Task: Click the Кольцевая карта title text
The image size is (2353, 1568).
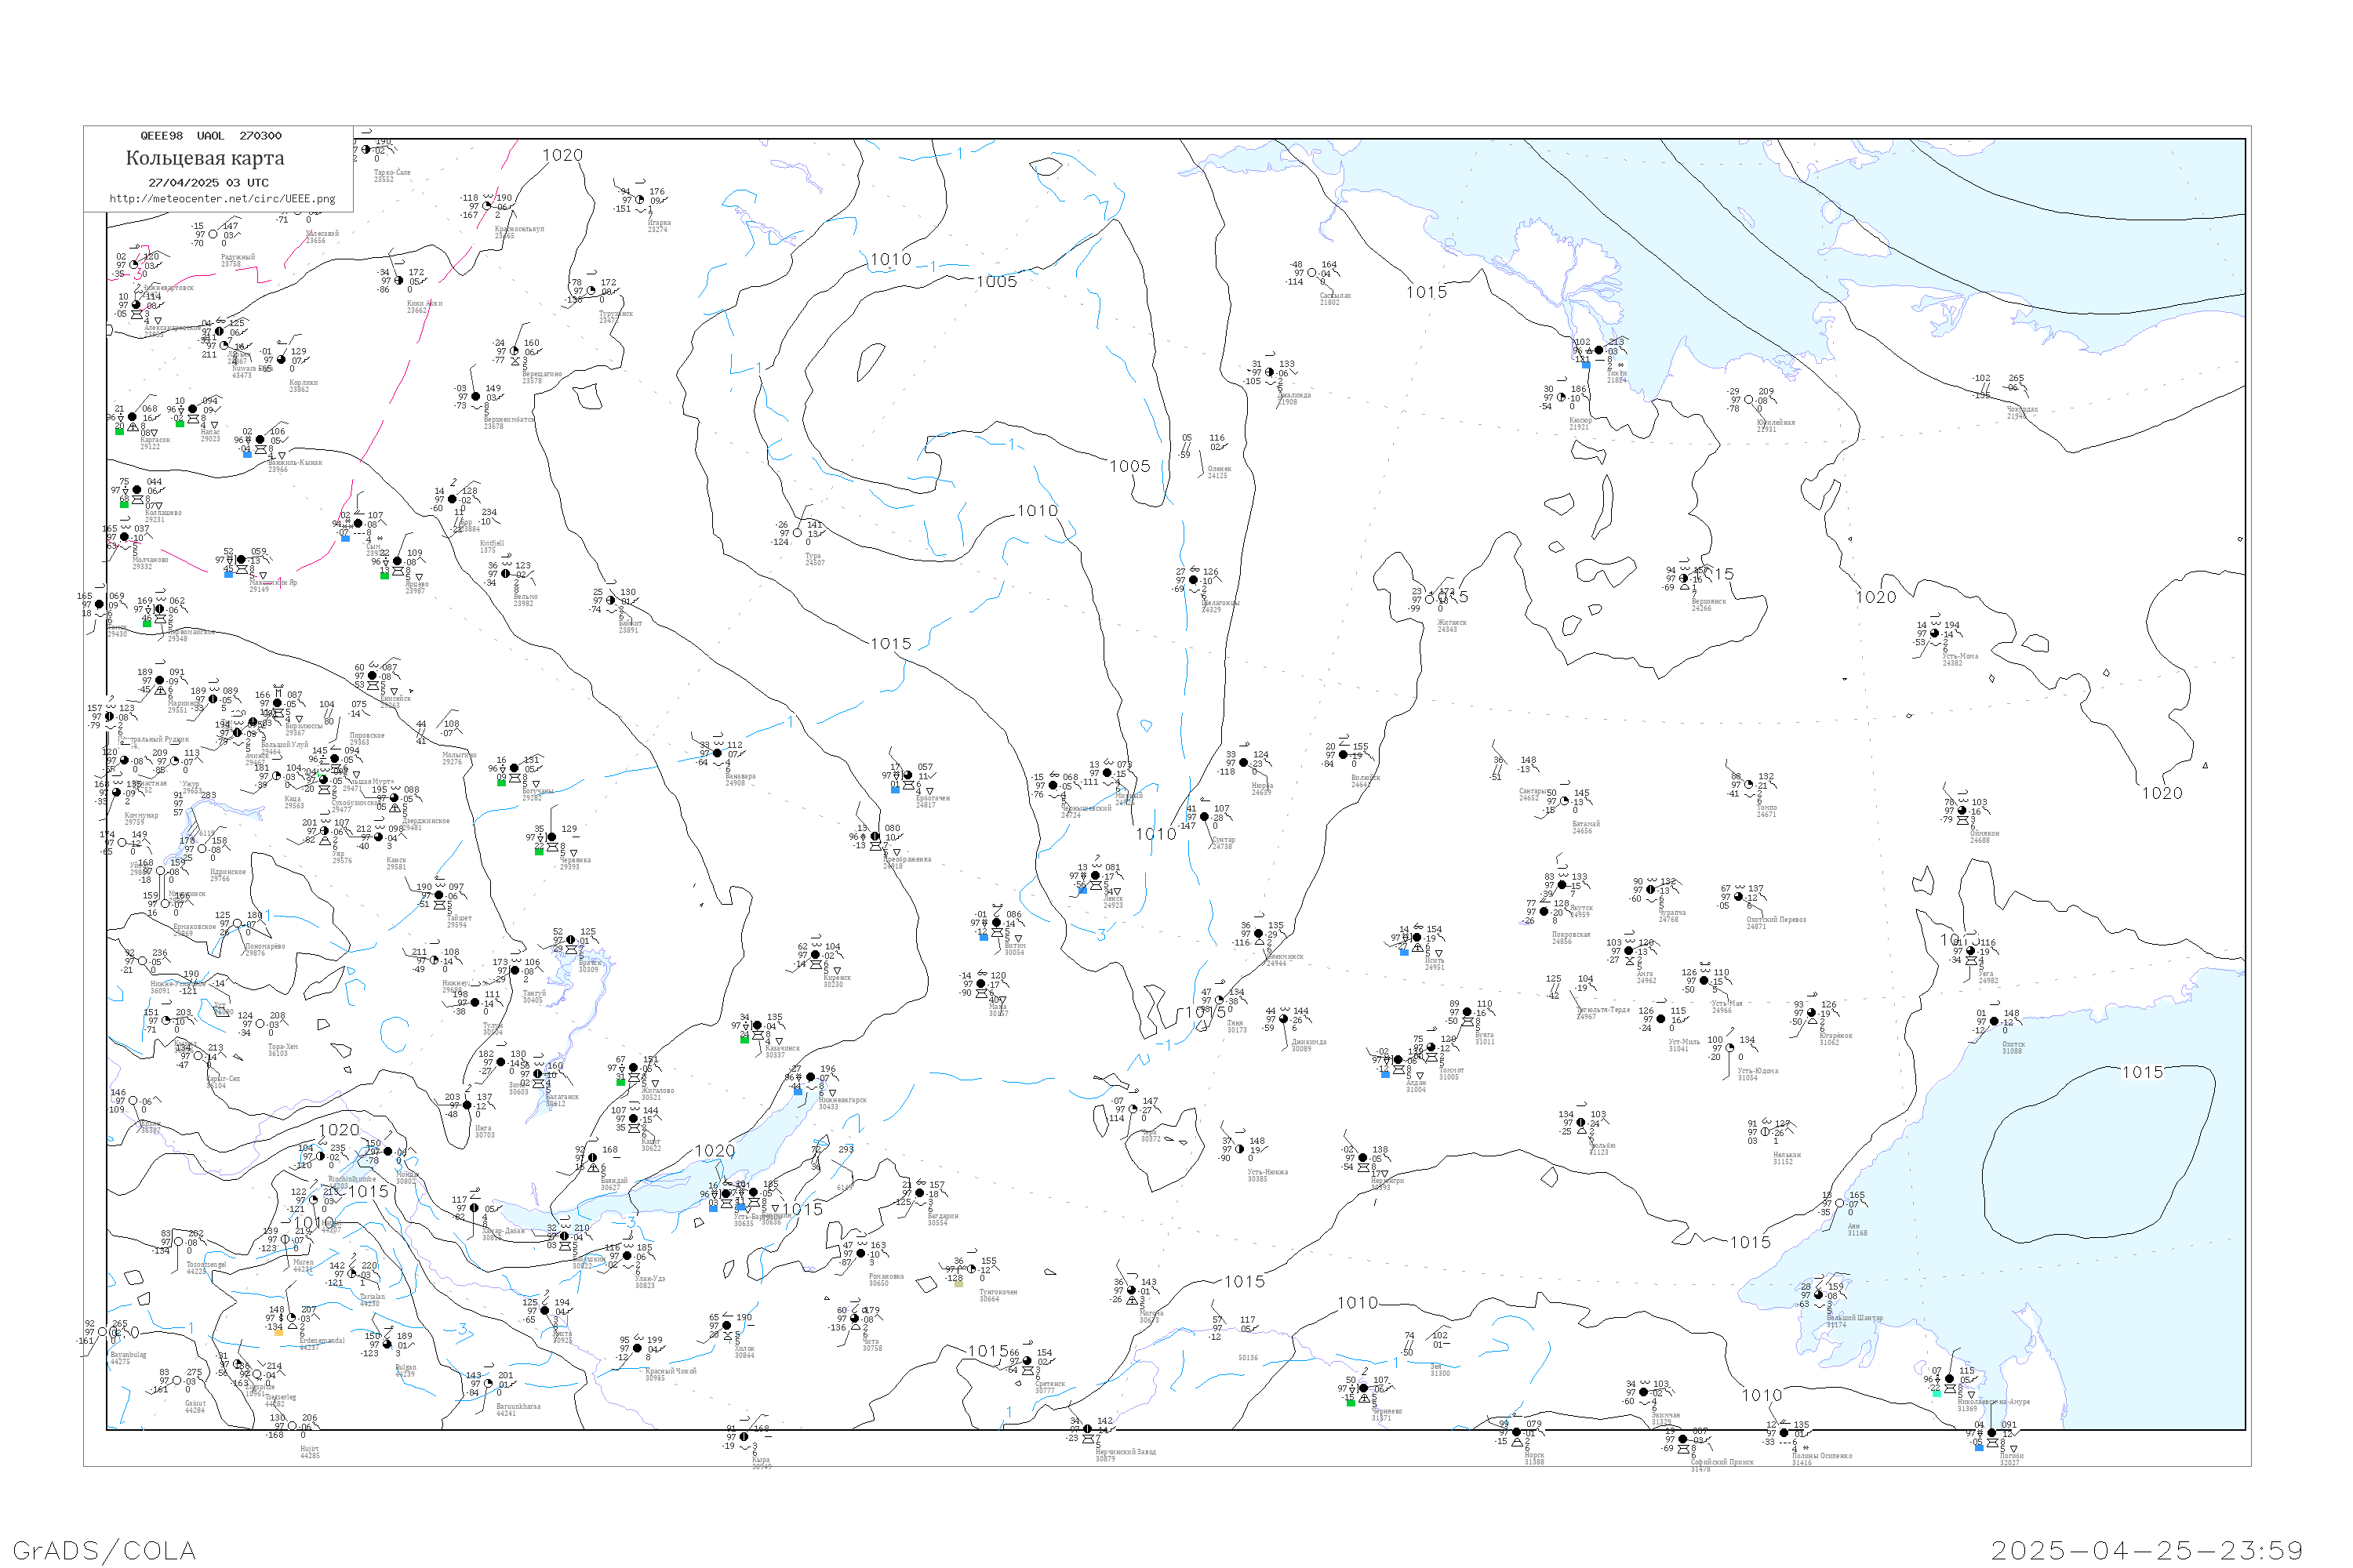Action: coord(205,158)
